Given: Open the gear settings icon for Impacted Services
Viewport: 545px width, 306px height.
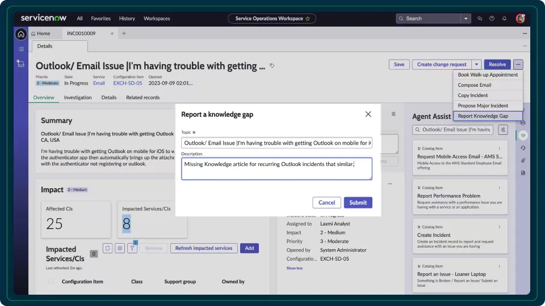Looking at the screenshot, I should coord(120,248).
